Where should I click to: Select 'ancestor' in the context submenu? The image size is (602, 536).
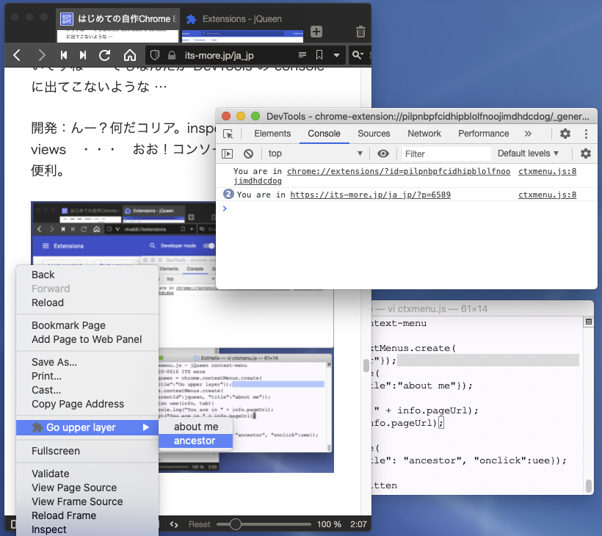pos(195,441)
